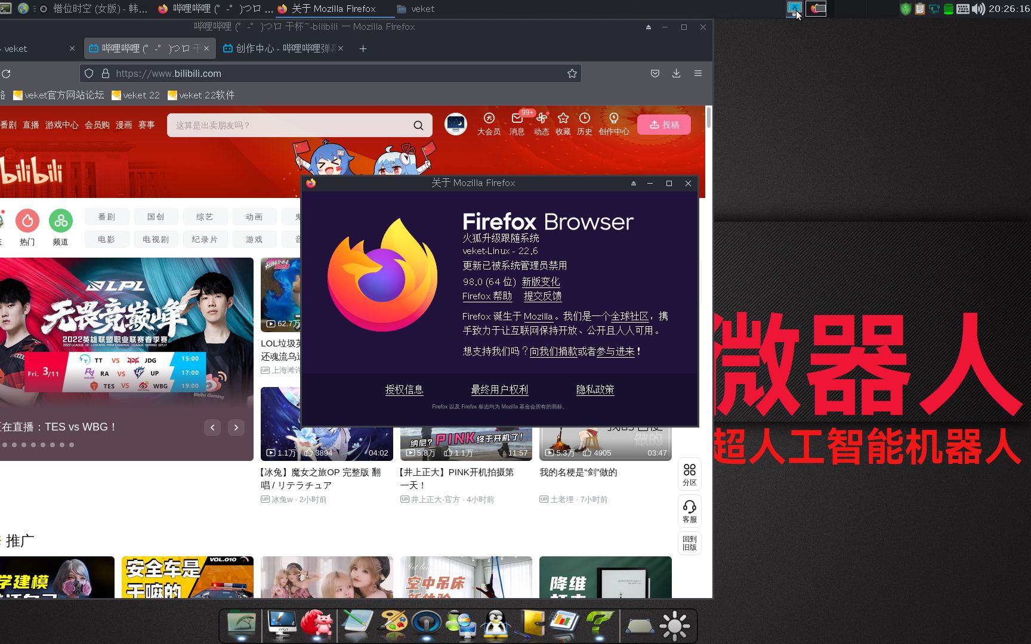Select the 纪录片 category tag

(x=205, y=239)
